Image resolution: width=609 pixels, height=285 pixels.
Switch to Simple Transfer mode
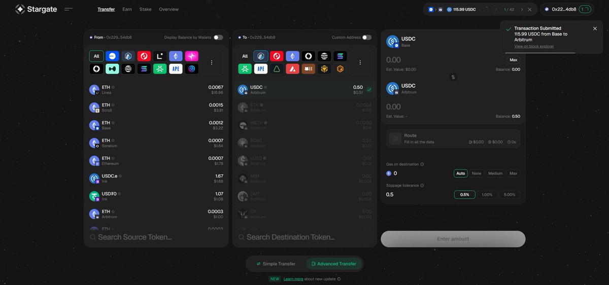tap(276, 264)
